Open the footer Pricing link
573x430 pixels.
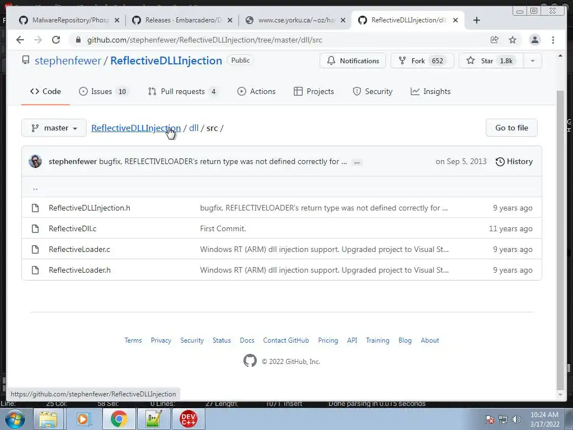point(328,340)
